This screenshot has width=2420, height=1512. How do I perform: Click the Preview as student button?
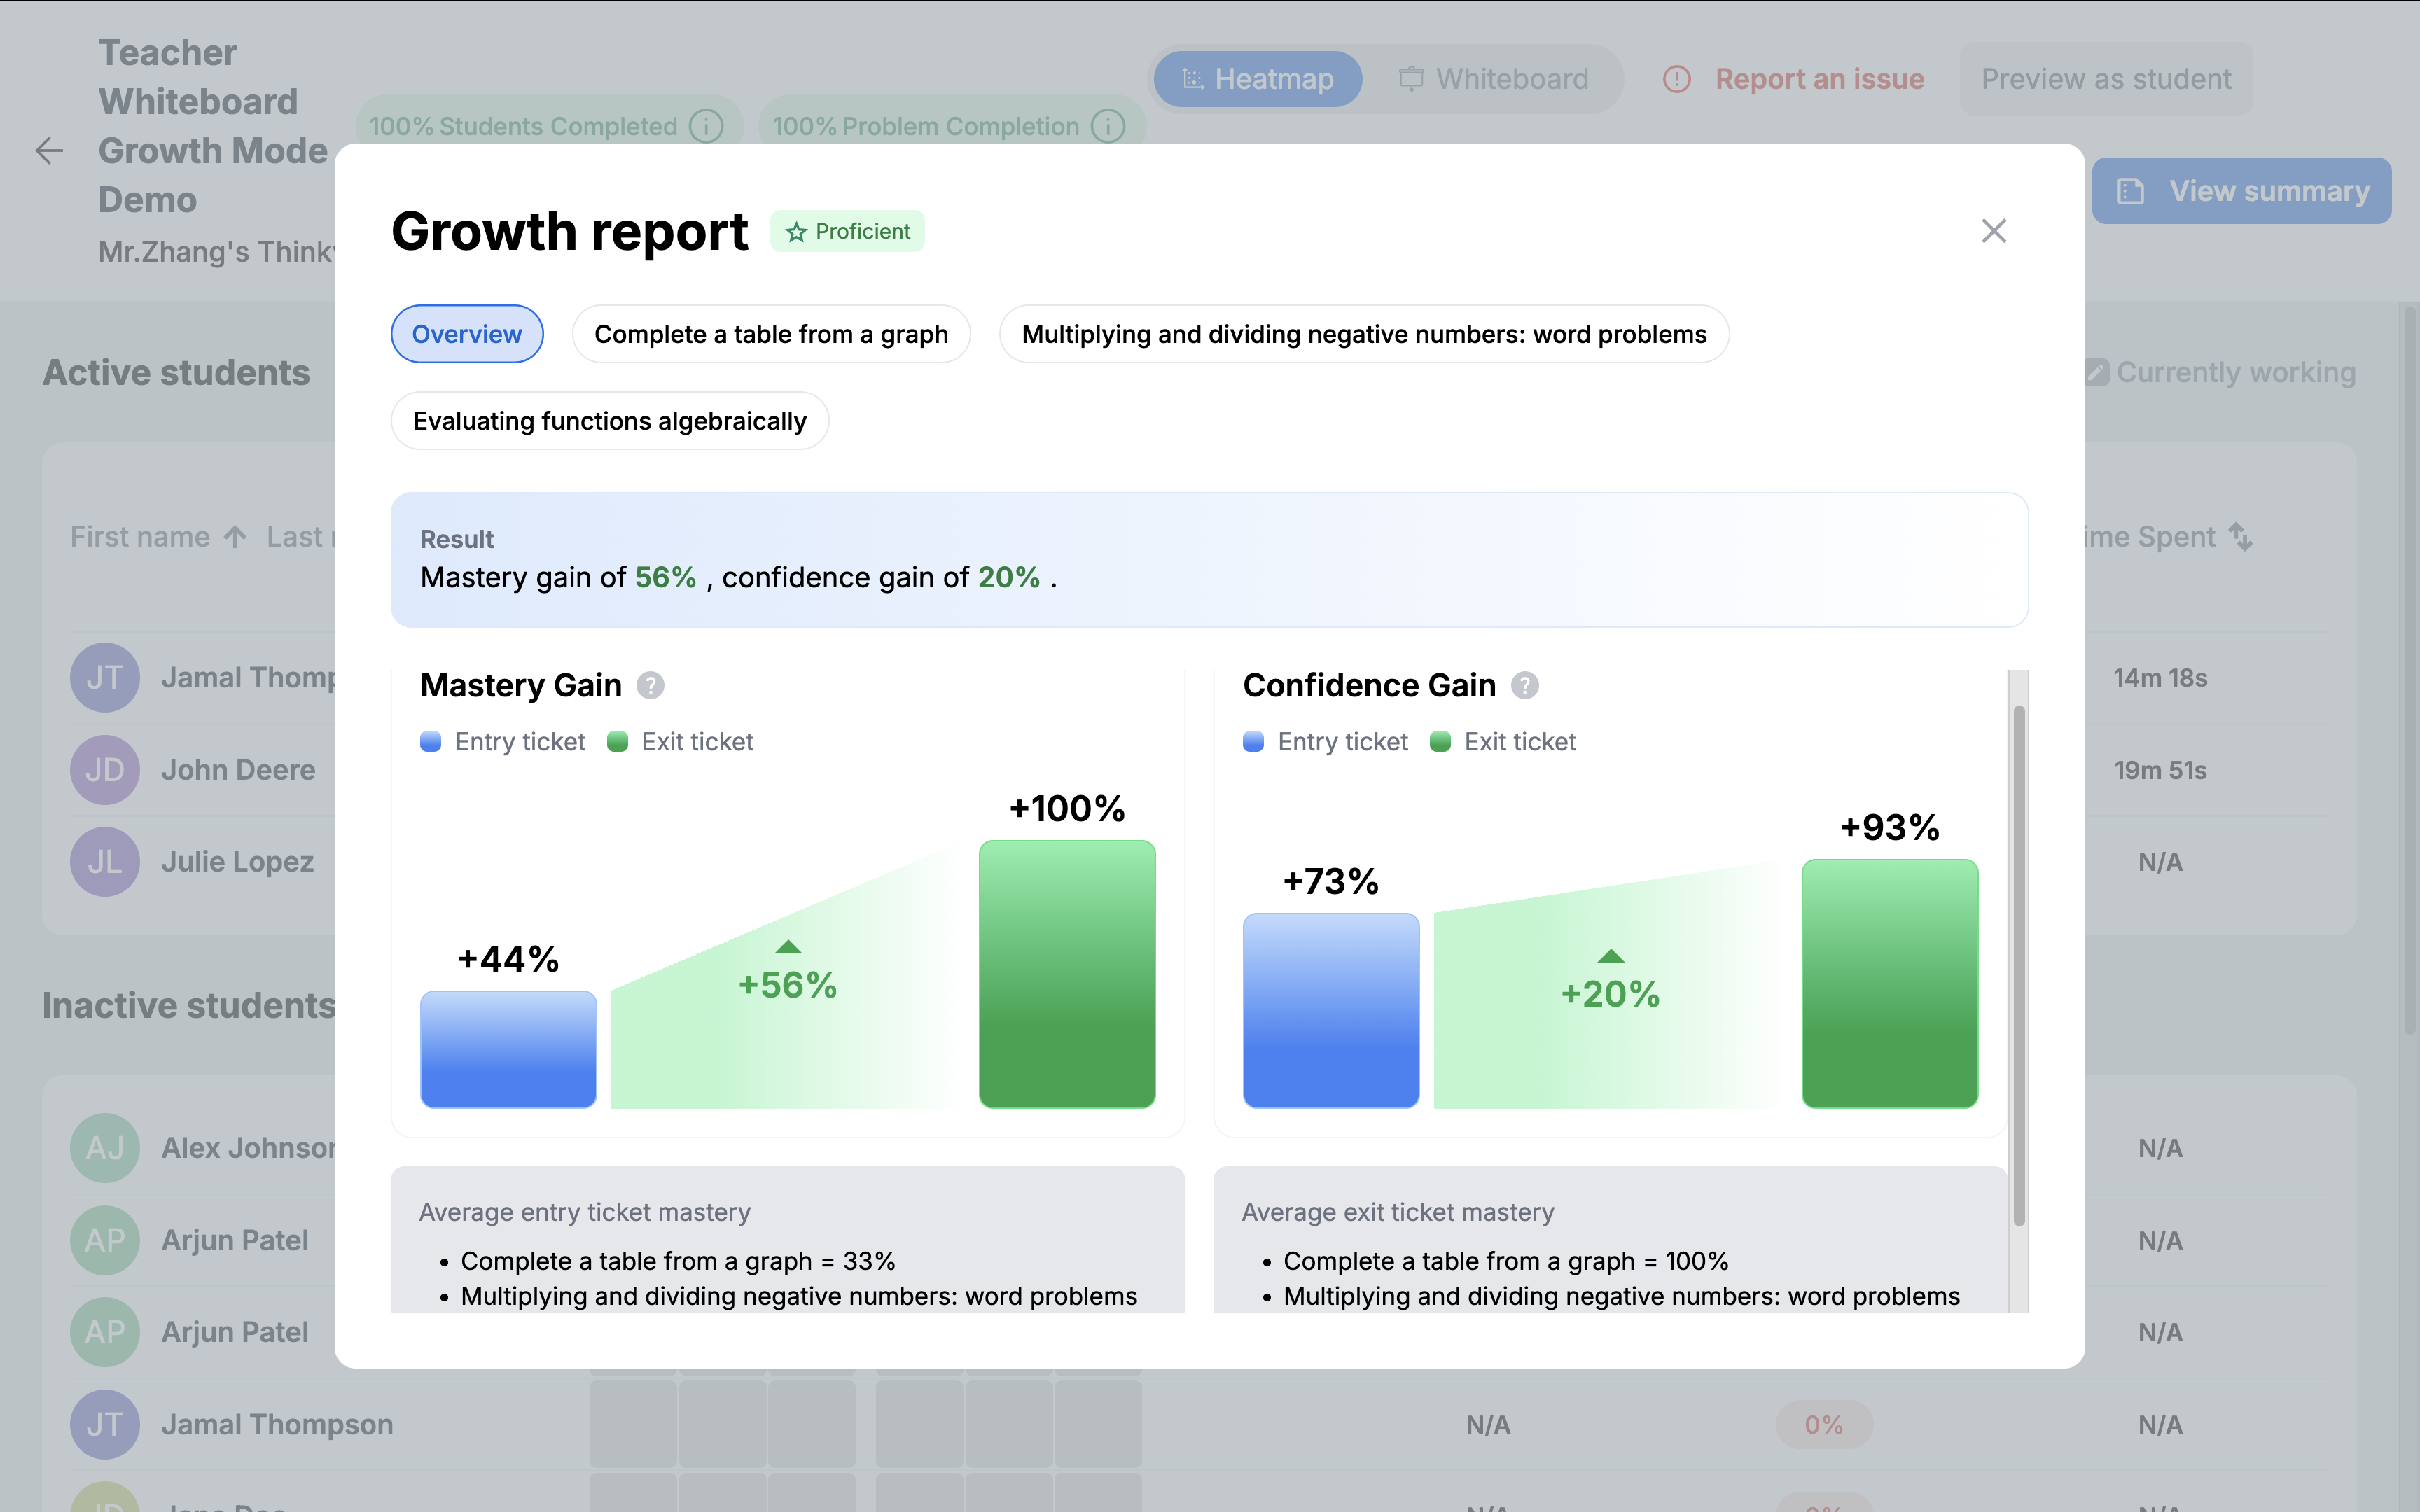click(2105, 79)
